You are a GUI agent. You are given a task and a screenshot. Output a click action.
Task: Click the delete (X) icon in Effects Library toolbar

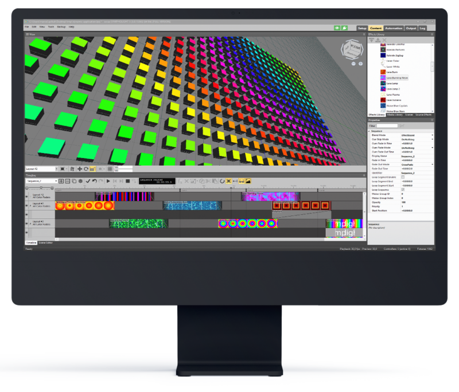[x=384, y=40]
